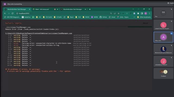Open the Gmail bookmark
The height and width of the screenshot is (97, 174).
click(x=112, y=17)
